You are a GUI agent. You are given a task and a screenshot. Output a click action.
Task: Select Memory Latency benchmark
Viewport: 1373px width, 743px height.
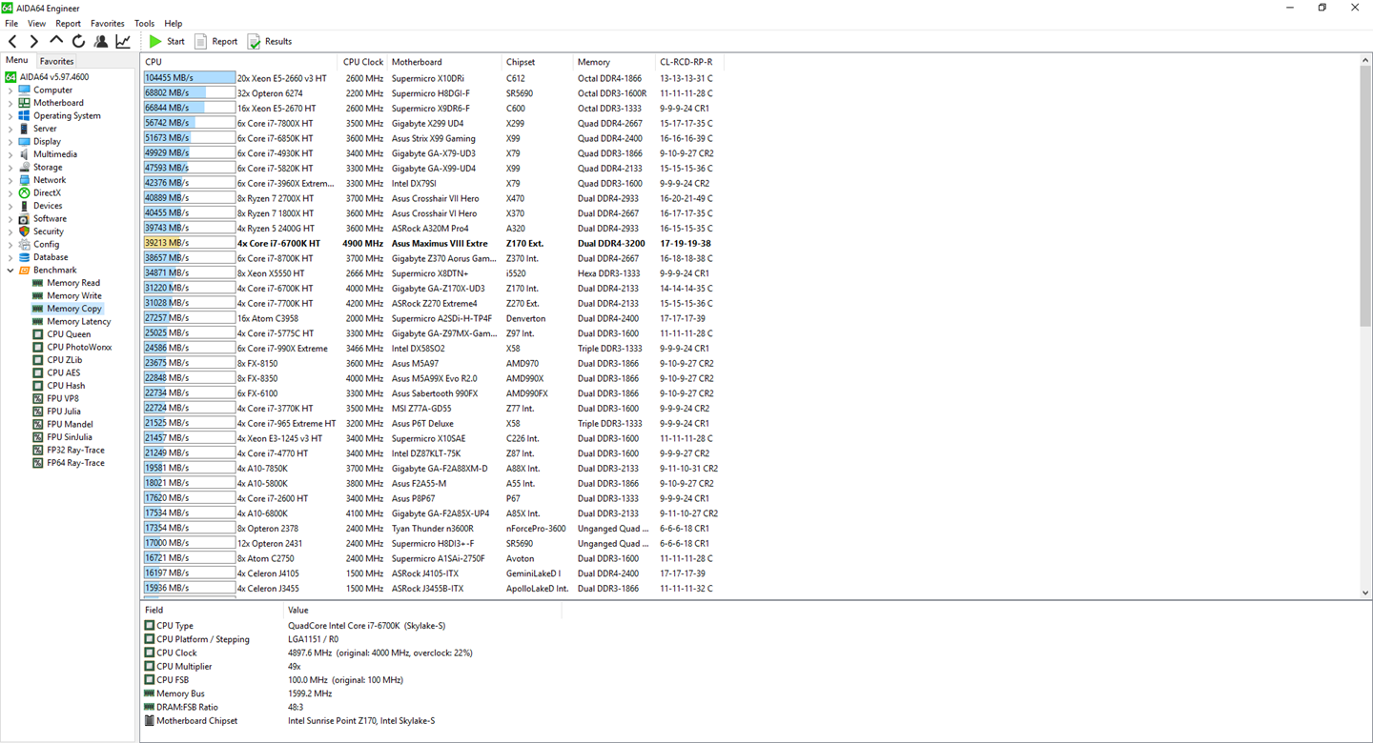79,321
